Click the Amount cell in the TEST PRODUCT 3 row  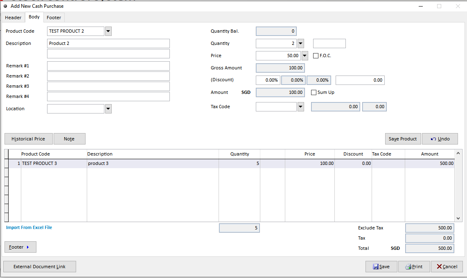click(x=430, y=163)
